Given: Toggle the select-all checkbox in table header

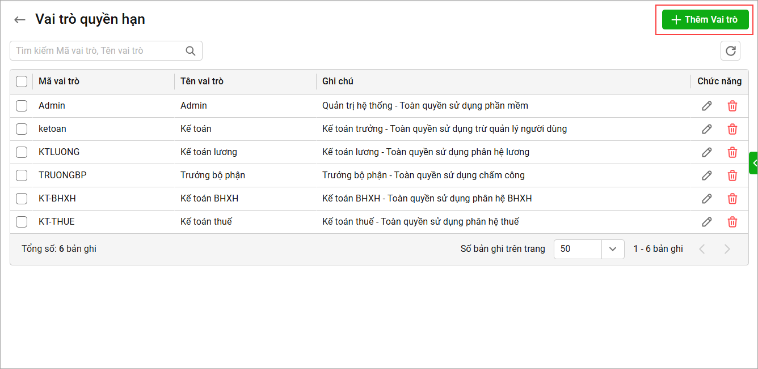Looking at the screenshot, I should [22, 81].
